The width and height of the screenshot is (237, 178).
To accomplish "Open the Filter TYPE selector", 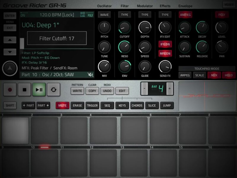I will point(124,15).
